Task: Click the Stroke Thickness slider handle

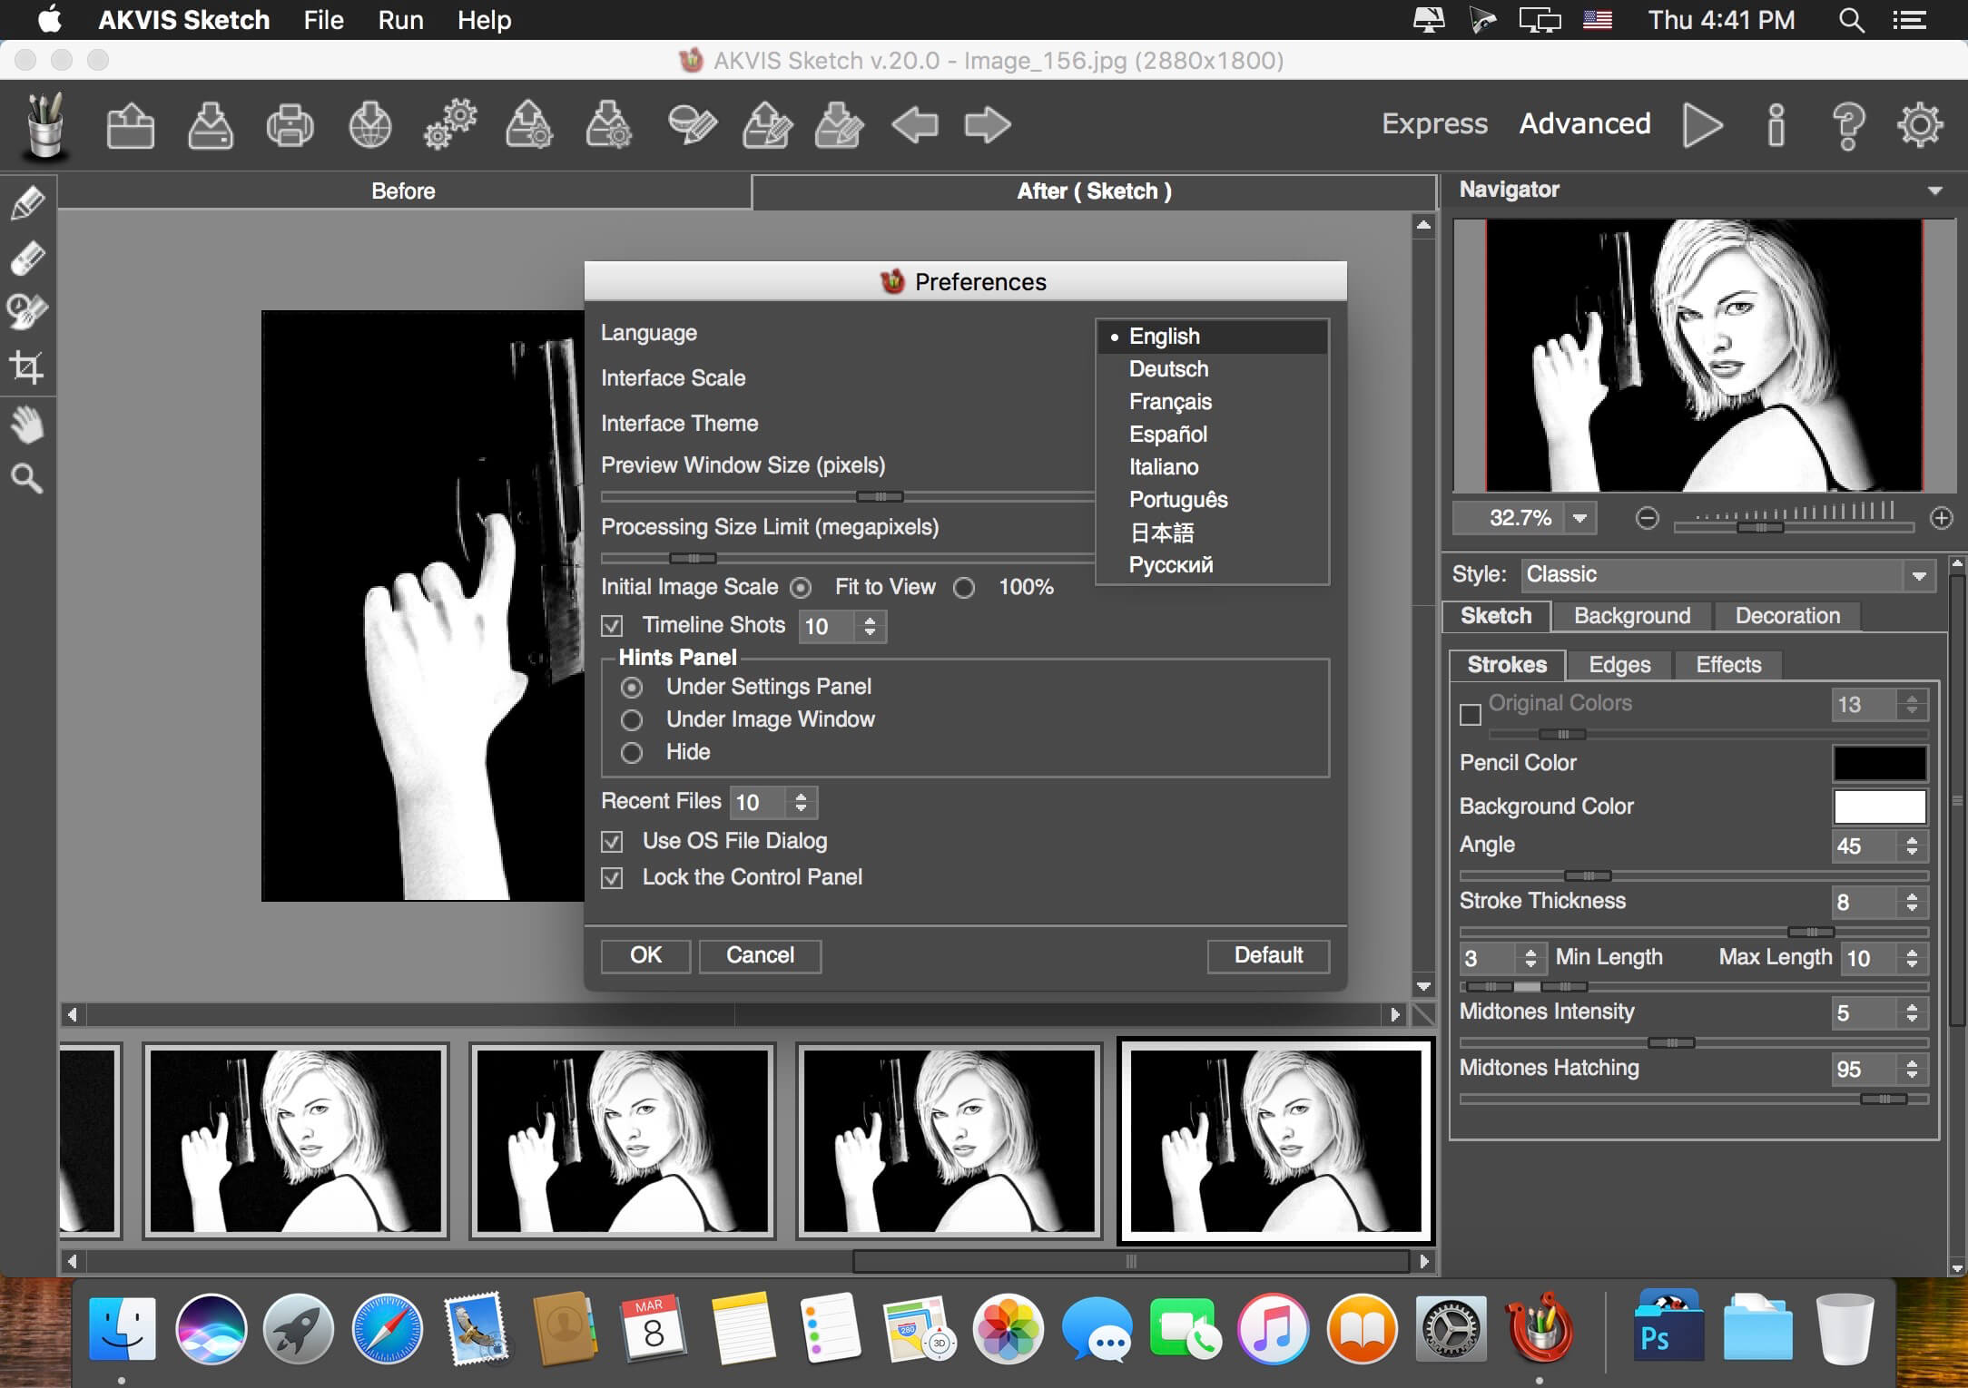Action: (1811, 933)
